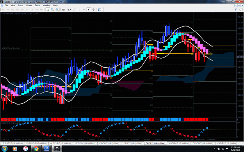This screenshot has width=244, height=152.
Task: Switch to the USDCHF-5,H8 chart tab
Action: tap(109, 143)
